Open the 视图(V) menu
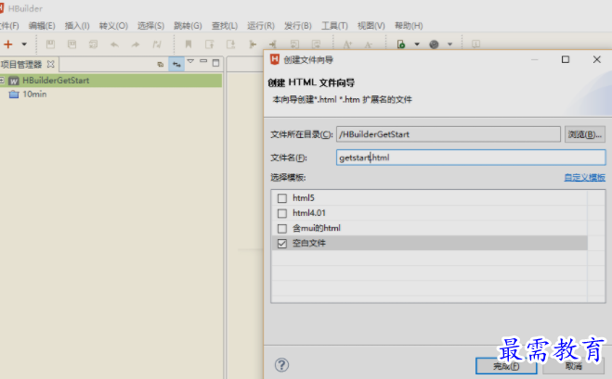 (x=371, y=26)
